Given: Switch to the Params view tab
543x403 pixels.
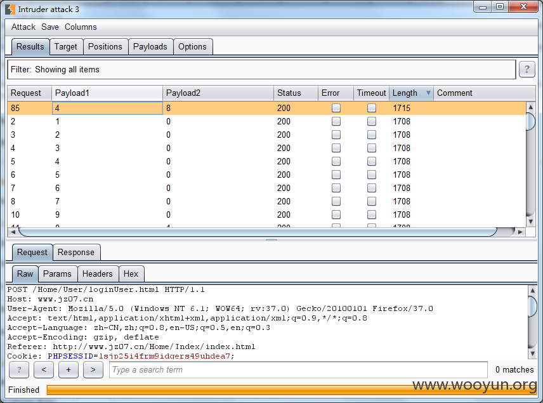Looking at the screenshot, I should coord(57,274).
